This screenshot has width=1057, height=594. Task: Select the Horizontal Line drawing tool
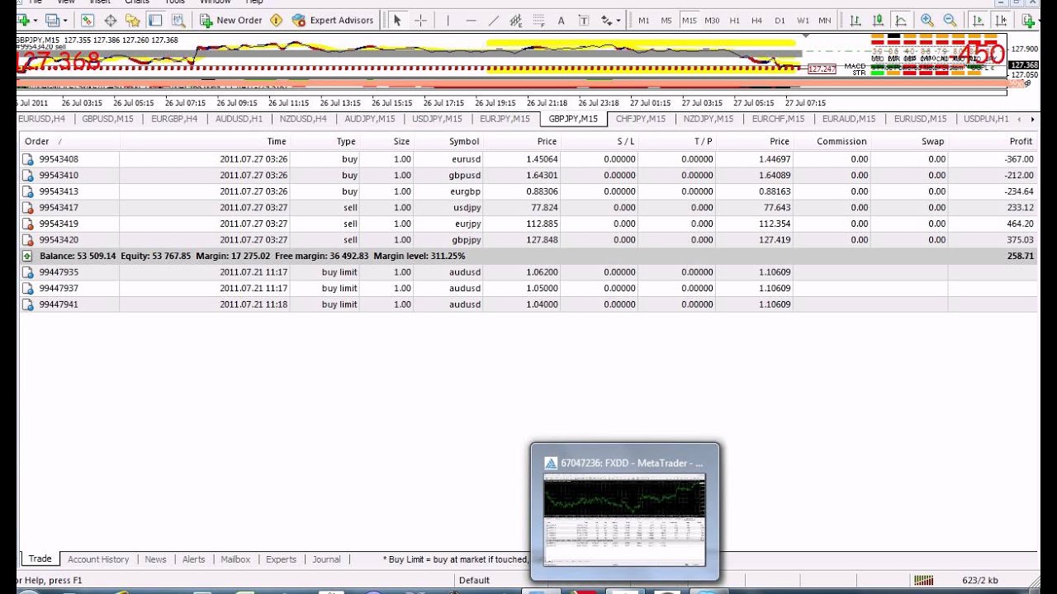[471, 20]
